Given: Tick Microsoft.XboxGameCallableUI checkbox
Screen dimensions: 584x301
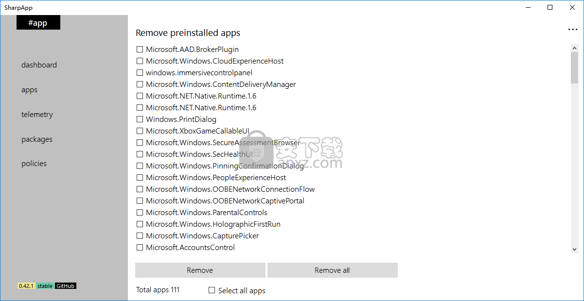Looking at the screenshot, I should (x=140, y=131).
